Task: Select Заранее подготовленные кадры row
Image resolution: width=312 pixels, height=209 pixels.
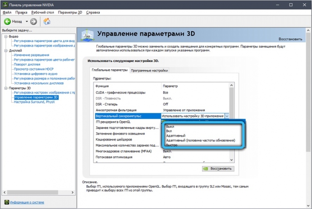Action: click(128, 128)
